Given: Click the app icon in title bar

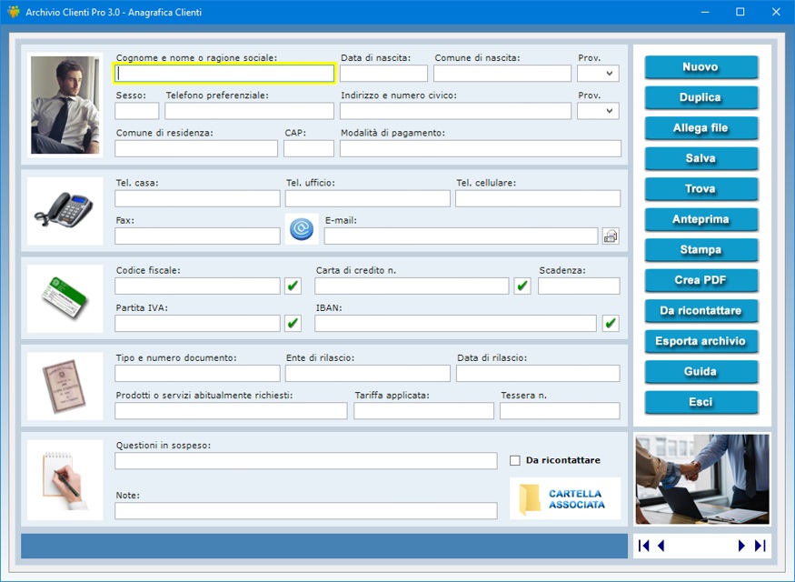Looking at the screenshot, I should [14, 12].
